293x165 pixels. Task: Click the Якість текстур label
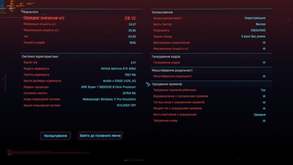(x=162, y=24)
